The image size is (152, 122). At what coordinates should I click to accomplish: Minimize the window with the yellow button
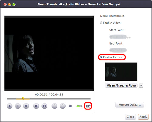(9, 4)
